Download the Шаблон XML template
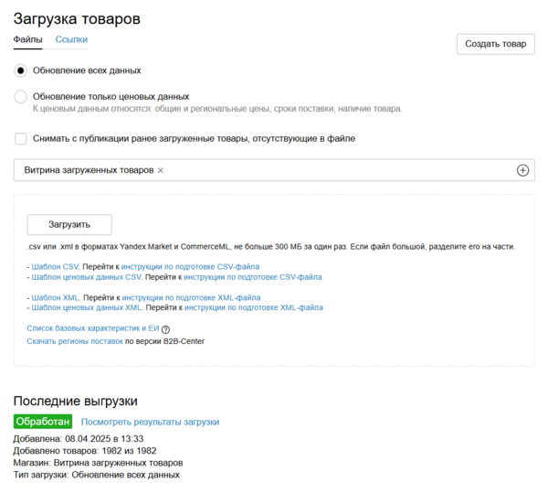Image resolution: width=548 pixels, height=493 pixels. coord(56,298)
